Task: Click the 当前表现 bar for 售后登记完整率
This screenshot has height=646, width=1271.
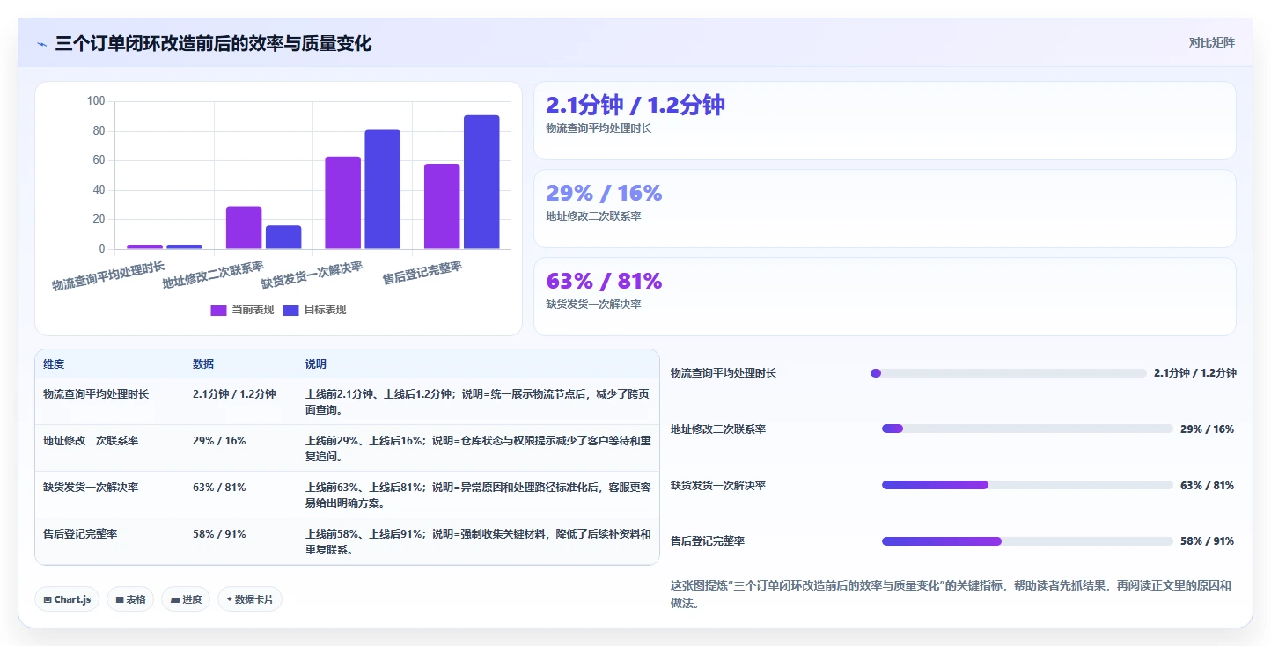Action: click(x=442, y=206)
